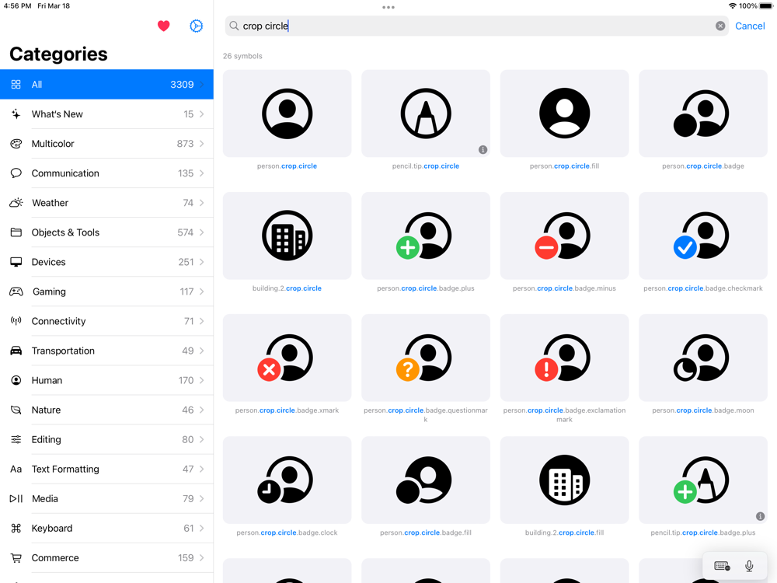Open the Weather category
Screen dimensions: 777x583
point(106,203)
